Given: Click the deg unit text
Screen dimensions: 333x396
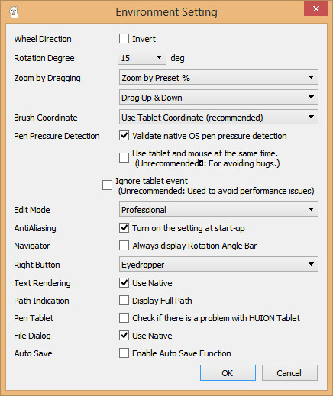Looking at the screenshot, I should coord(177,58).
